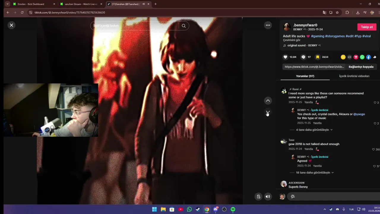Open Chrome three-dot menu
380x214 pixels.
tap(379, 12)
